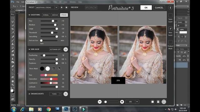Screen dimensions: 200x112
Task: Open Lightroom from the taskbar
Action: (75, 109)
